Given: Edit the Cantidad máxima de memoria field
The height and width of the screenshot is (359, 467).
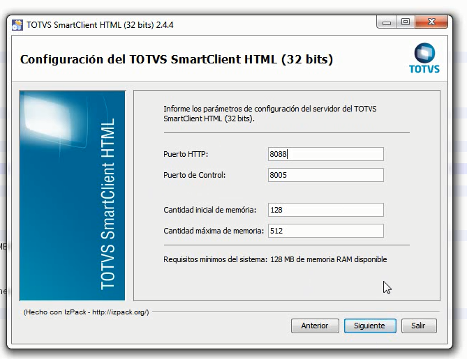Looking at the screenshot, I should 326,231.
